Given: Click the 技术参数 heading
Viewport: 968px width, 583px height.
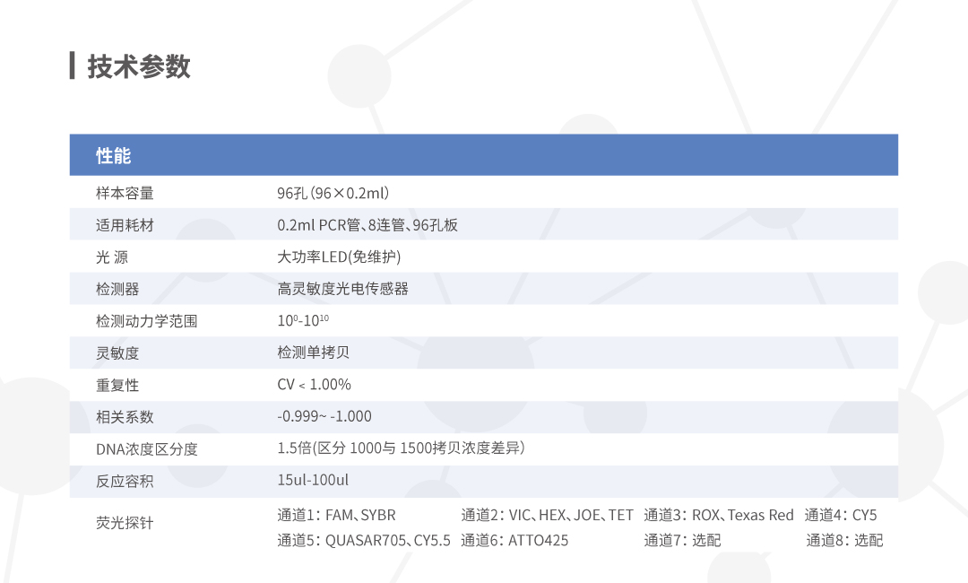Looking at the screenshot, I should pyautogui.click(x=138, y=66).
